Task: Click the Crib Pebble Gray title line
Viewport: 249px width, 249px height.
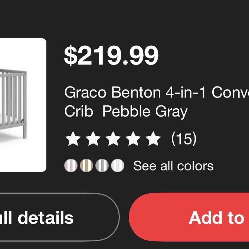Action: [x=126, y=112]
